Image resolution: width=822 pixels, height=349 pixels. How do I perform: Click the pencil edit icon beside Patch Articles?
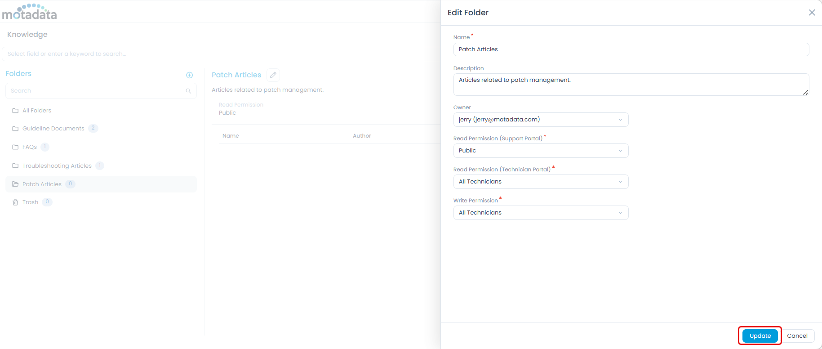coord(273,75)
